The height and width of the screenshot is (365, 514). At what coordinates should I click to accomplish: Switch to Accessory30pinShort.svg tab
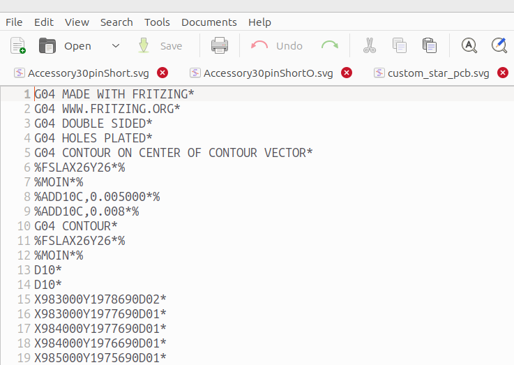(x=88, y=73)
